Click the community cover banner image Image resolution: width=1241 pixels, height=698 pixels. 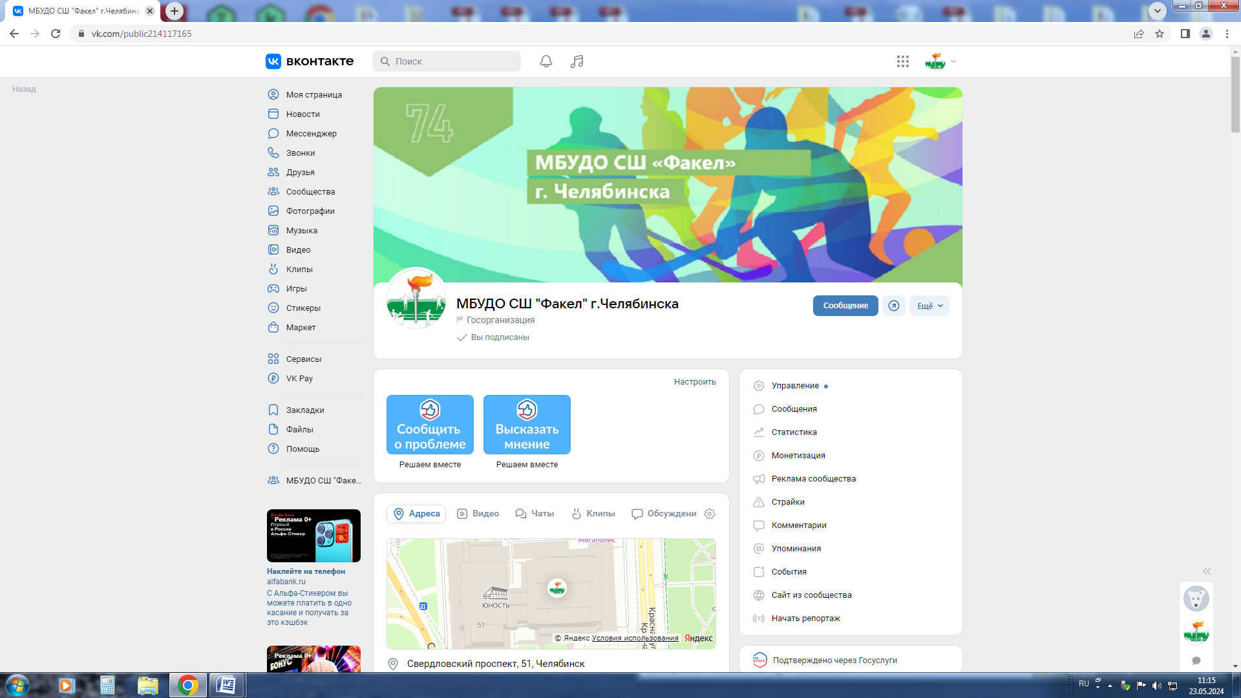point(668,185)
